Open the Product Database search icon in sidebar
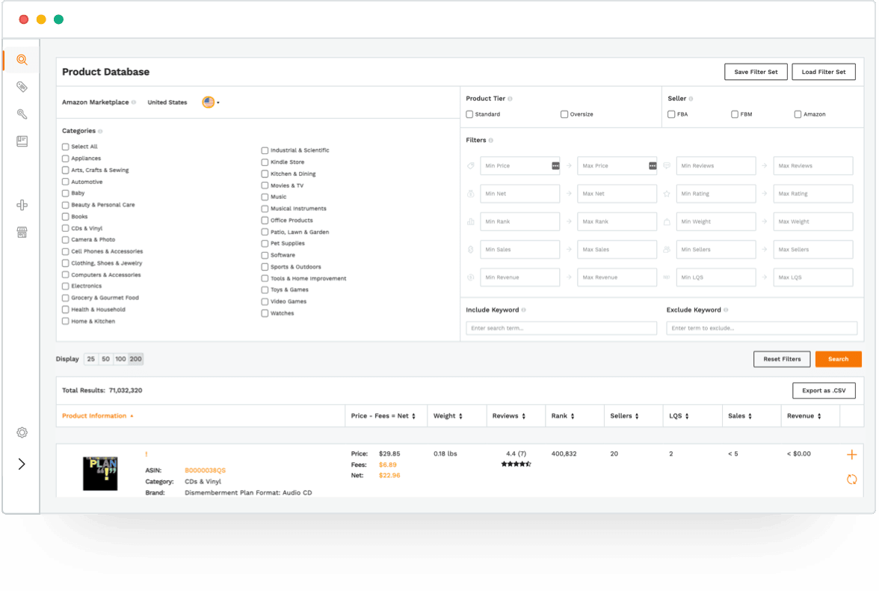The image size is (879, 591). click(x=22, y=60)
